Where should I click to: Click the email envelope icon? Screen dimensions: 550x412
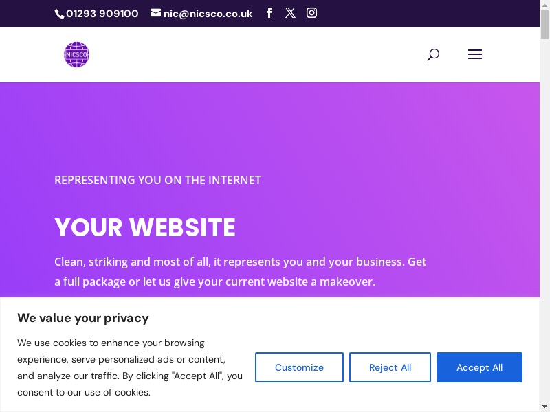coord(155,13)
